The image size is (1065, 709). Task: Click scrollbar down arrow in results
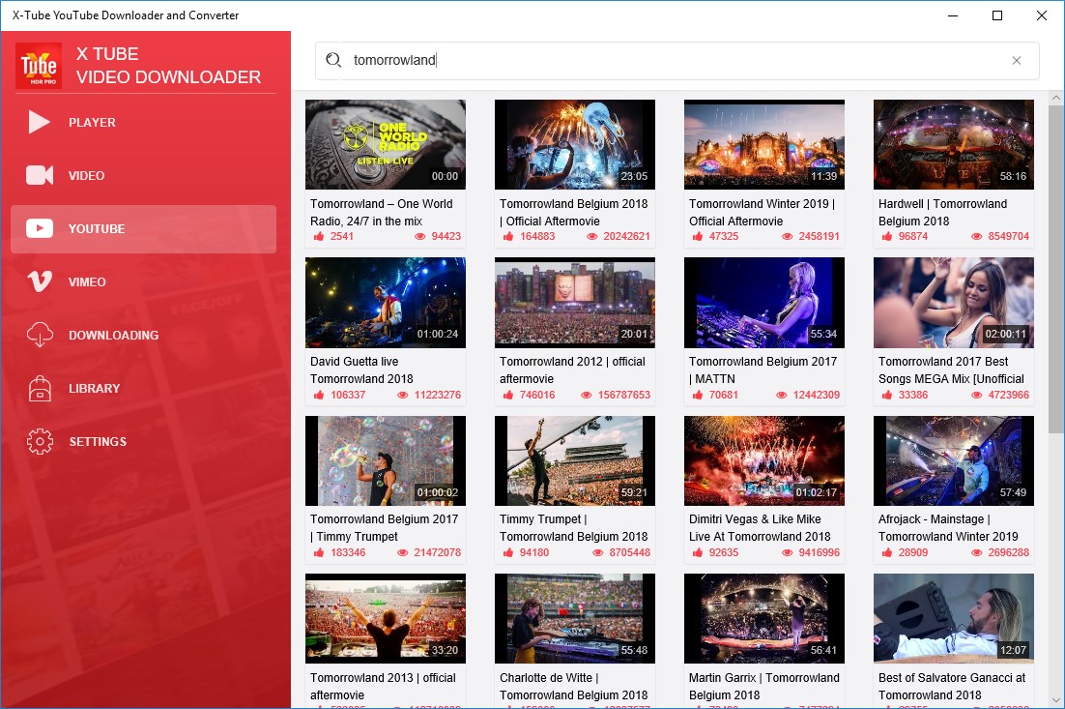[x=1055, y=700]
